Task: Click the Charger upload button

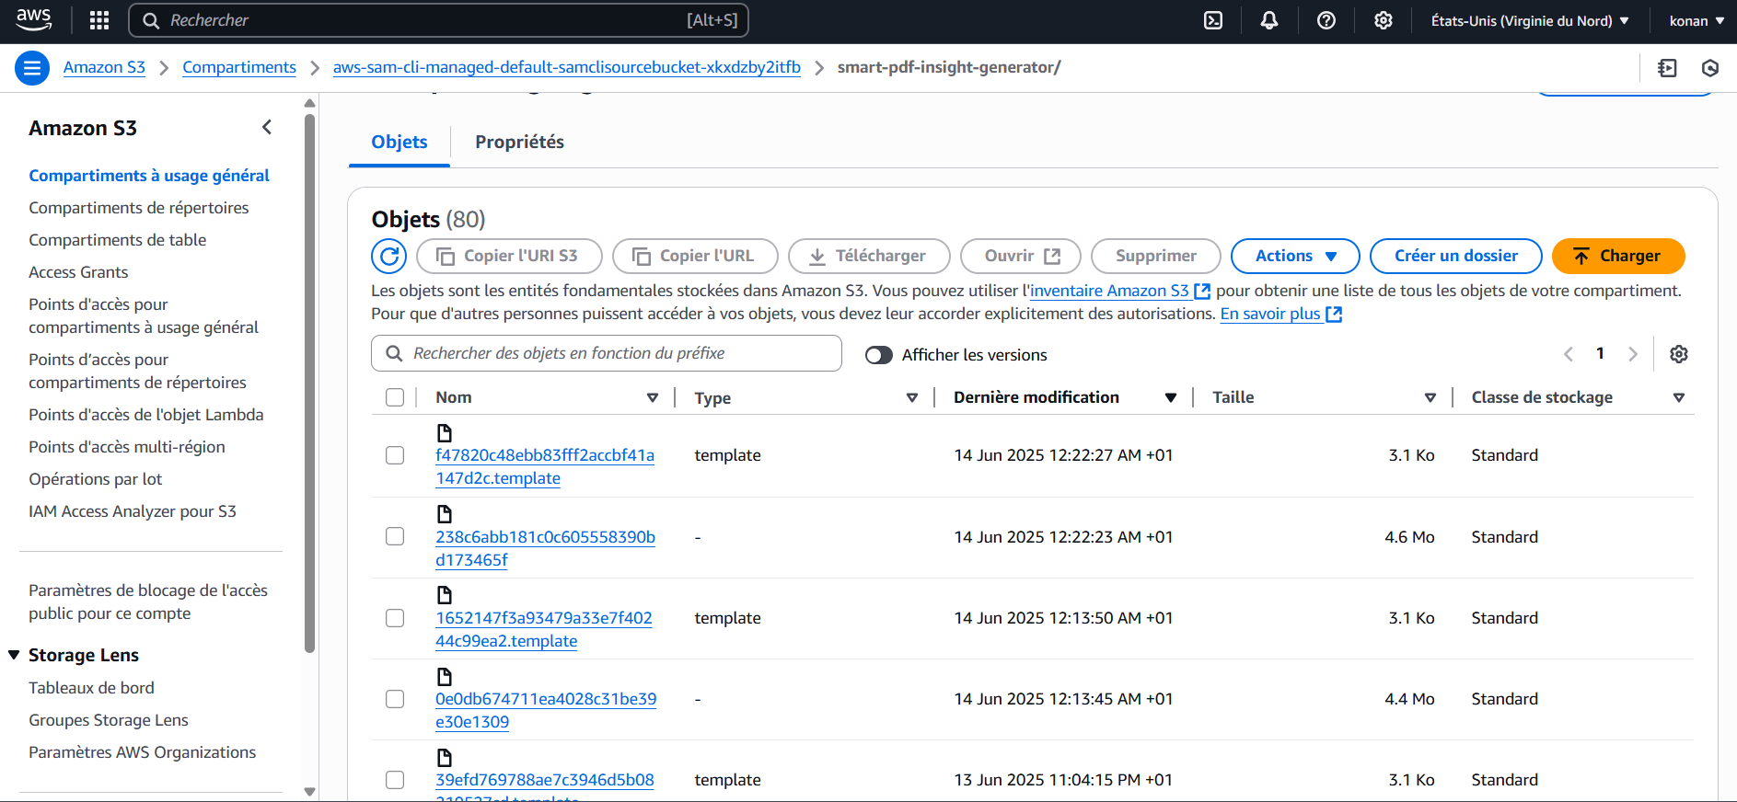Action: (x=1618, y=256)
